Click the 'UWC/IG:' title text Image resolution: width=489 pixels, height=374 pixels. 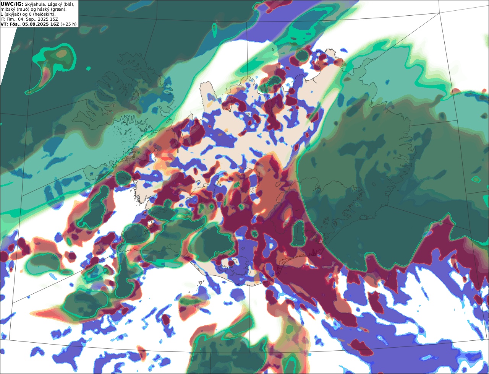pos(12,4)
